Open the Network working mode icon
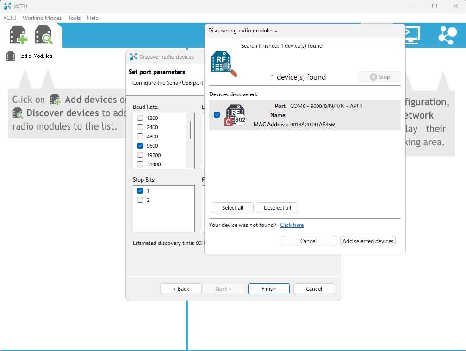Image resolution: width=466 pixels, height=351 pixels. [447, 35]
